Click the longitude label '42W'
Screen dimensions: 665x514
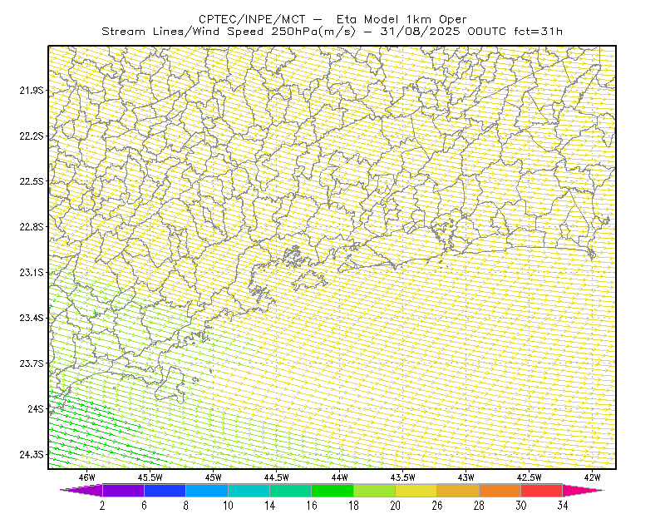point(593,477)
